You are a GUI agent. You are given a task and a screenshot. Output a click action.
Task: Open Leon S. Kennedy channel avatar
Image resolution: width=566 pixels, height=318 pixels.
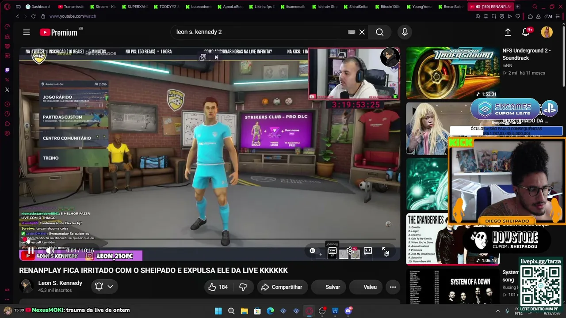[26, 287]
